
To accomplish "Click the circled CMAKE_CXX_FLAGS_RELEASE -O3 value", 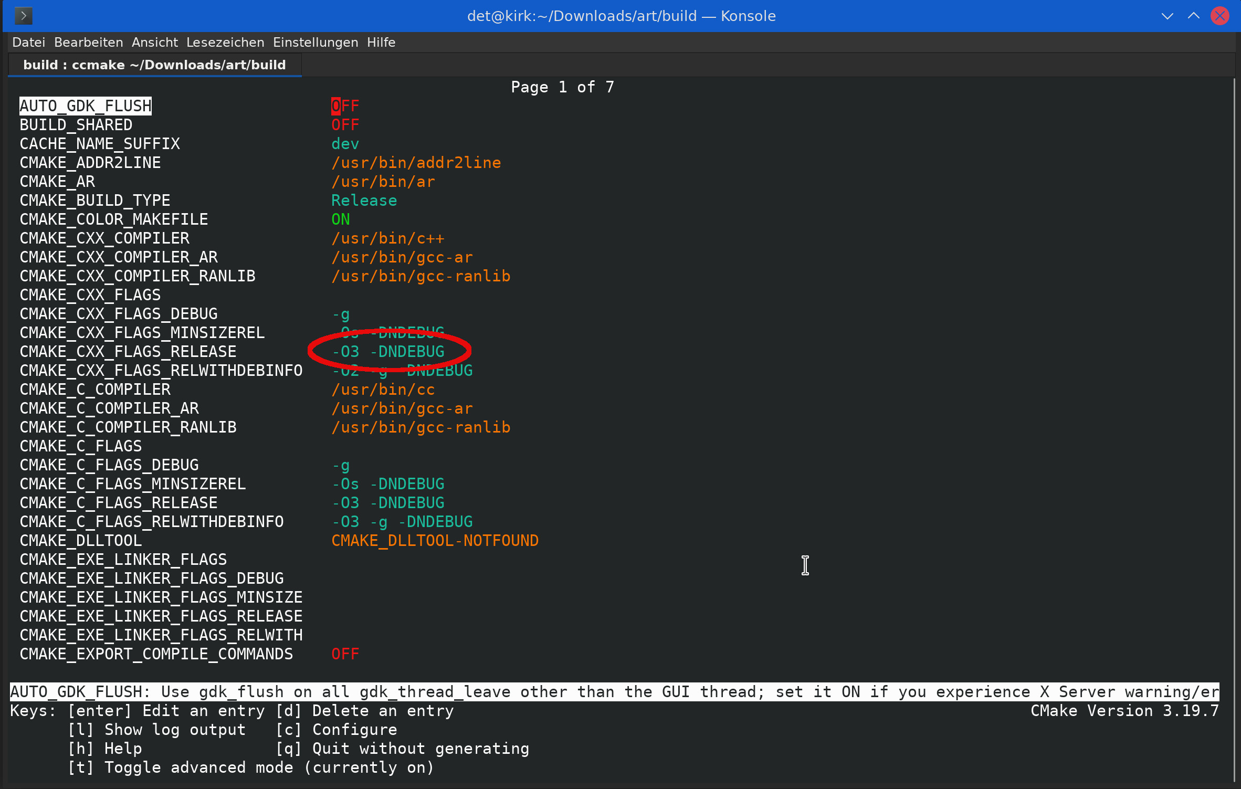I will point(388,352).
